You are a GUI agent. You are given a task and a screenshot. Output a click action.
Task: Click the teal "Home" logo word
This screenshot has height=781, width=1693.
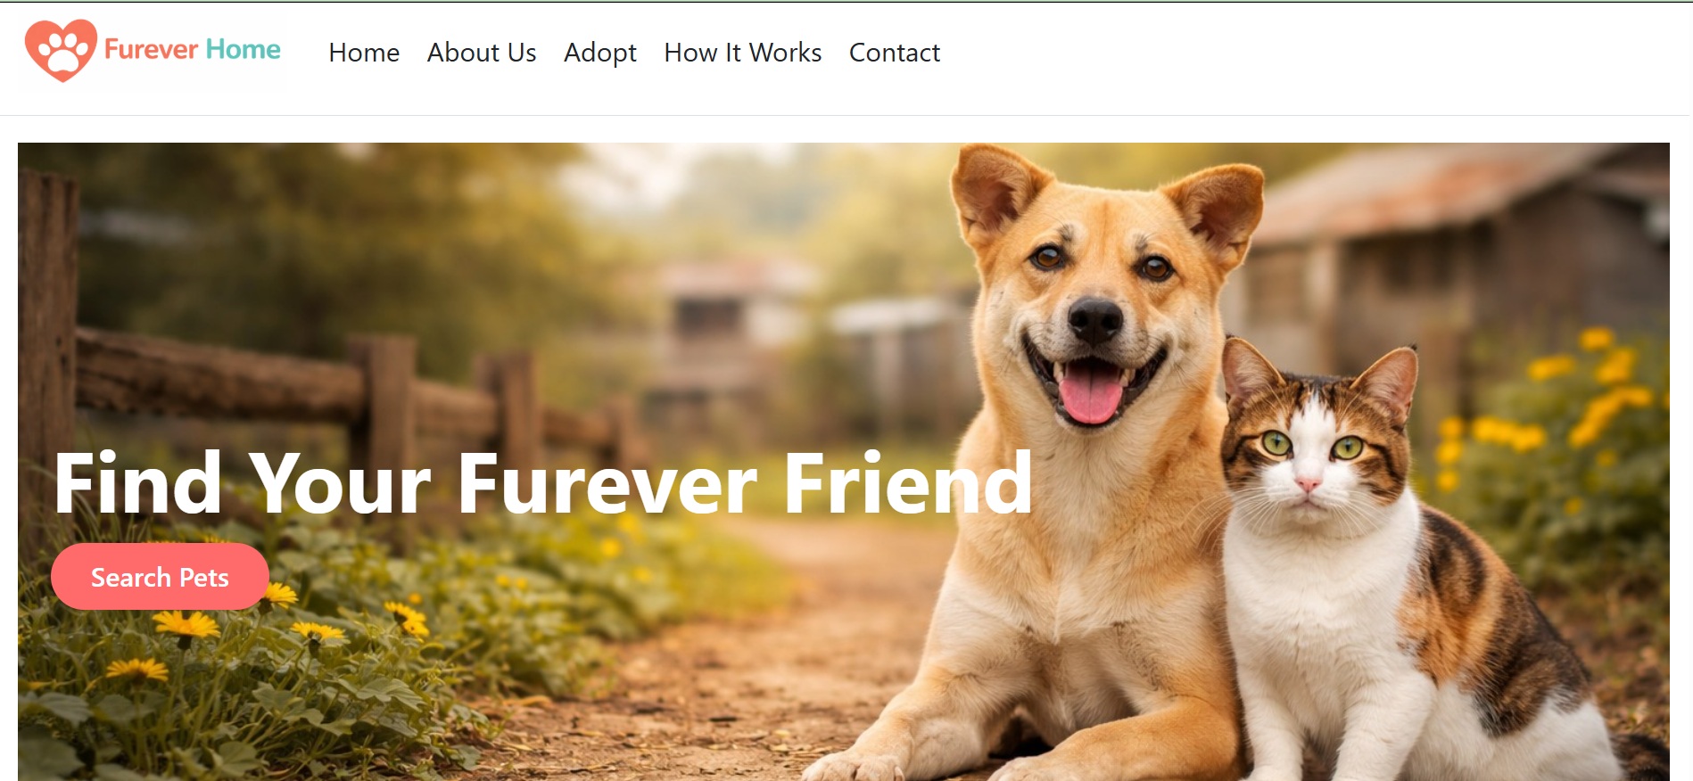point(243,49)
